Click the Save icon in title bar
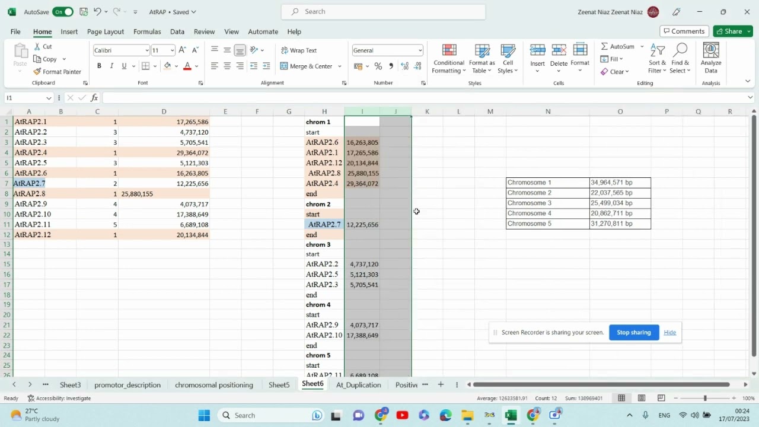759x427 pixels. pos(84,12)
